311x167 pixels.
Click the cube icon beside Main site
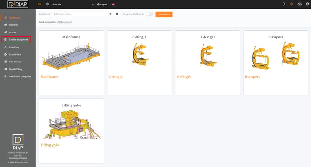pos(47,4)
